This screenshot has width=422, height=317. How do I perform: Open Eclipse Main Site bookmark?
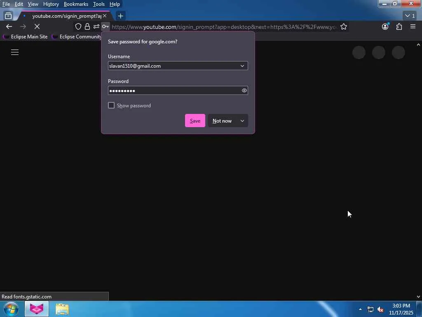25,37
